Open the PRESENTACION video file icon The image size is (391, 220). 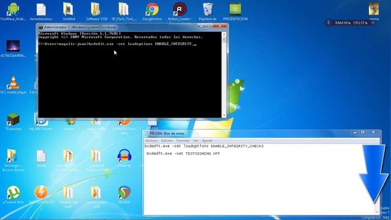pos(235,9)
